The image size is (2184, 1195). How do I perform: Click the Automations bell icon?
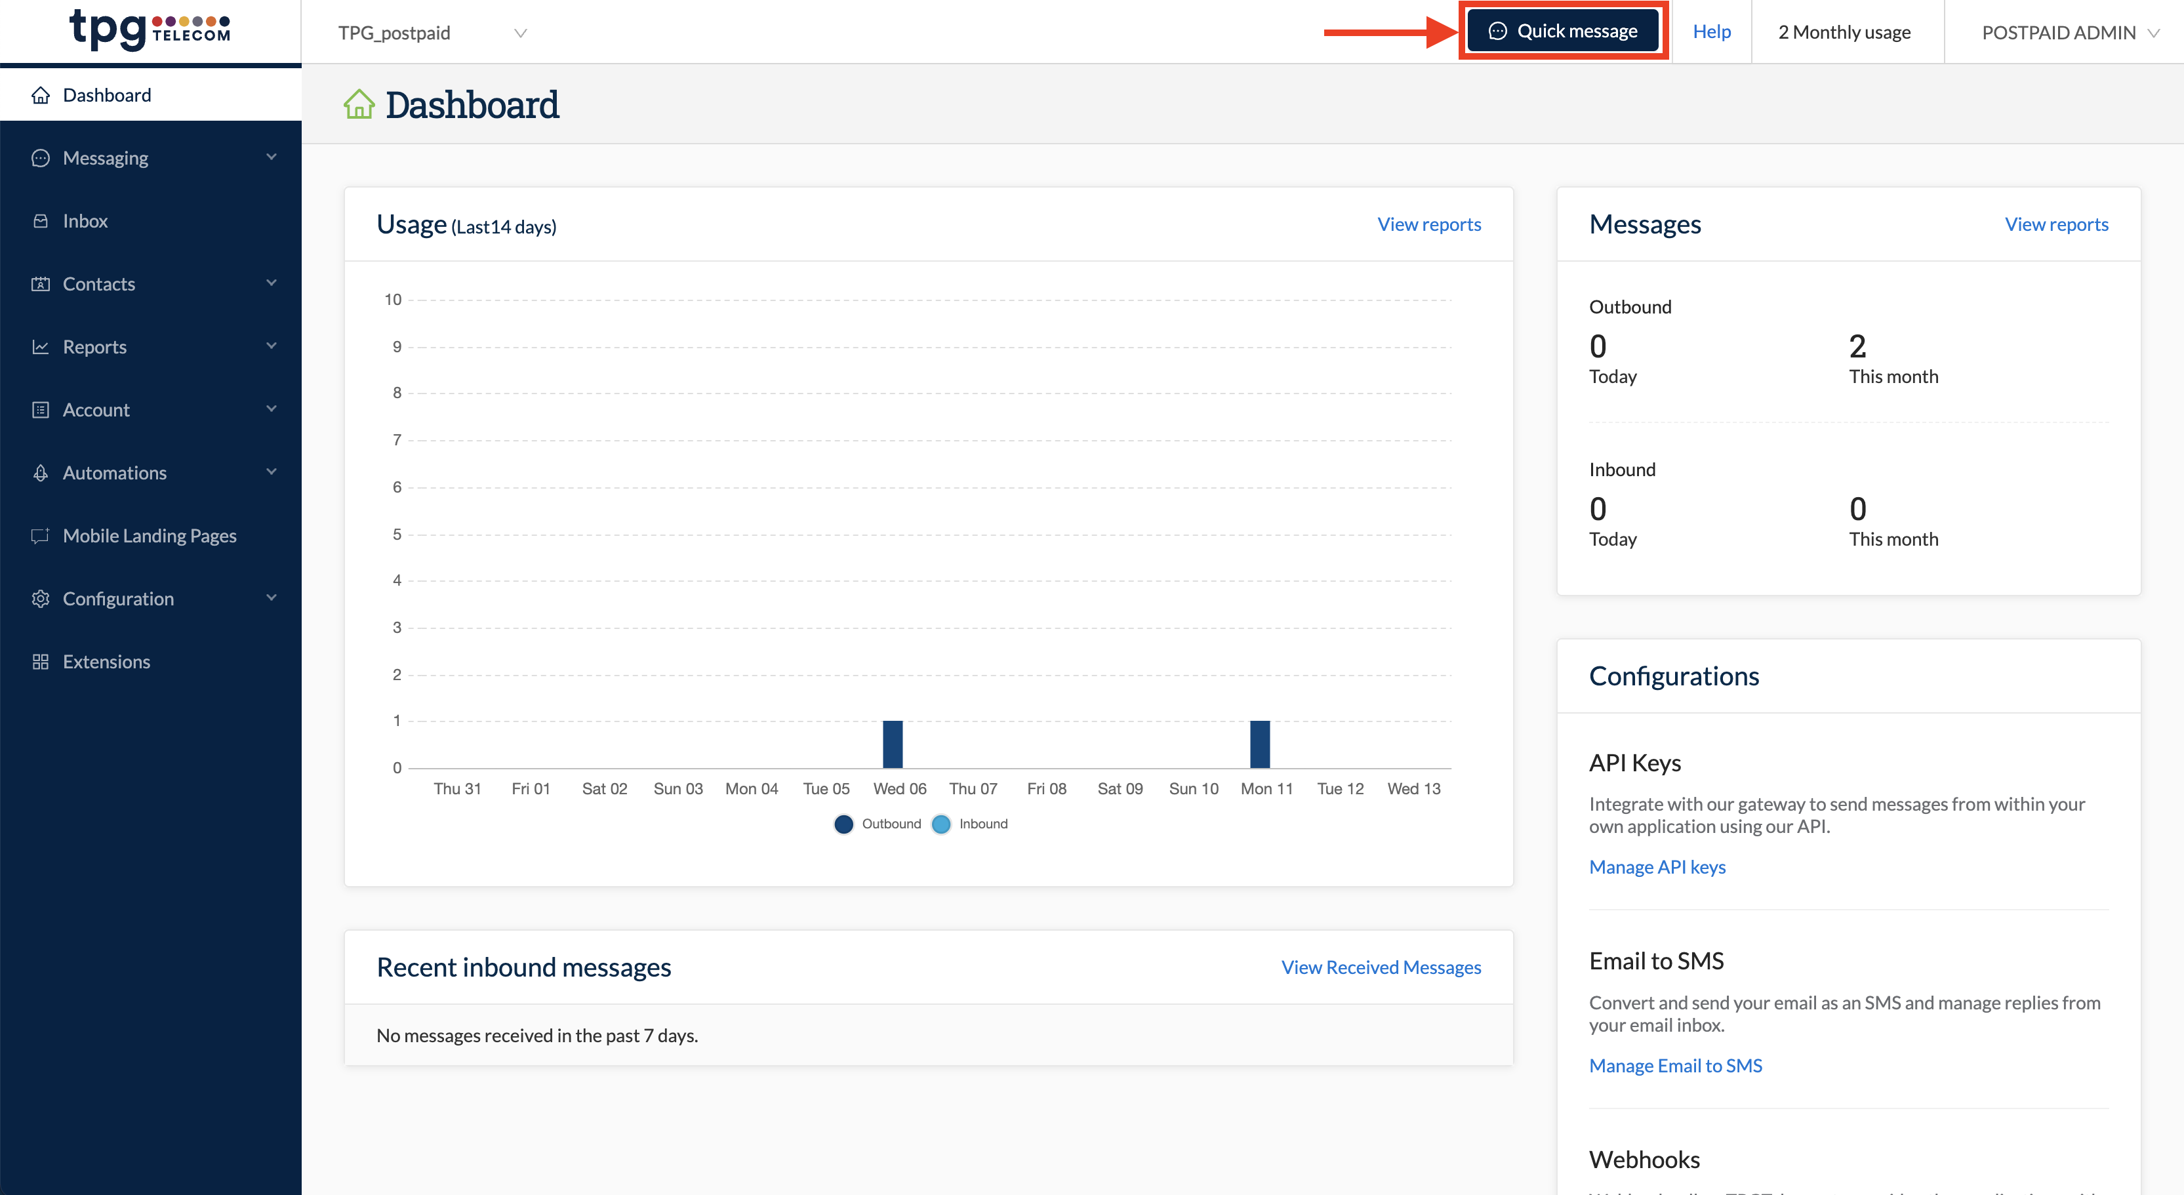40,472
